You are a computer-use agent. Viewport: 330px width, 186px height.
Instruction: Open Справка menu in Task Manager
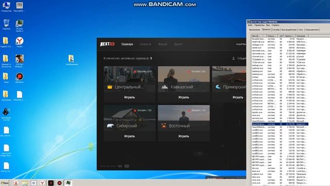coord(275,25)
